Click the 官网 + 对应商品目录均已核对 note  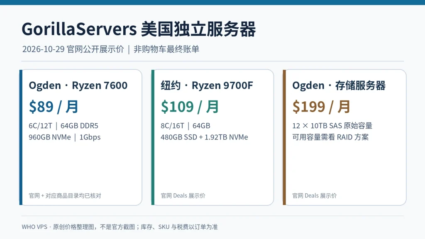[65, 196]
